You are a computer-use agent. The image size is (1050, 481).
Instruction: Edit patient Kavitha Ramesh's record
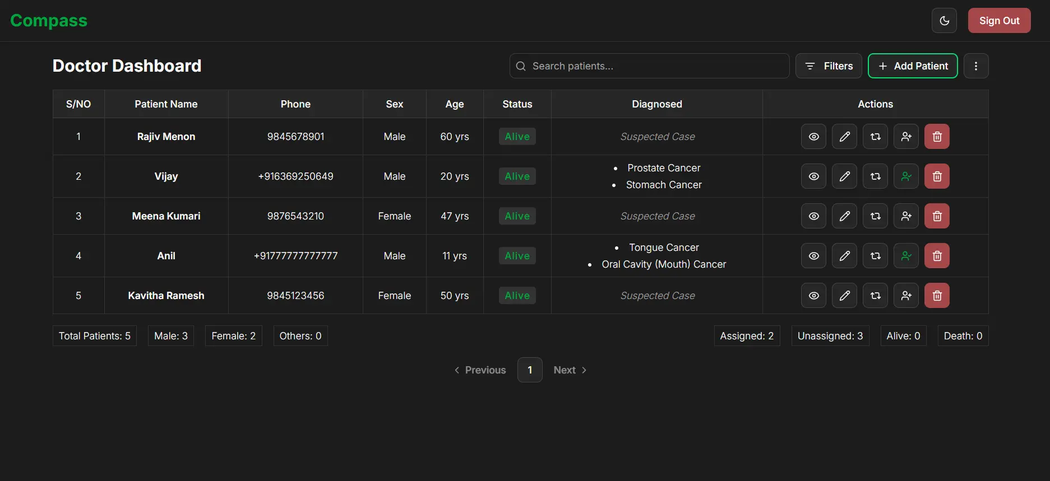[x=844, y=296]
